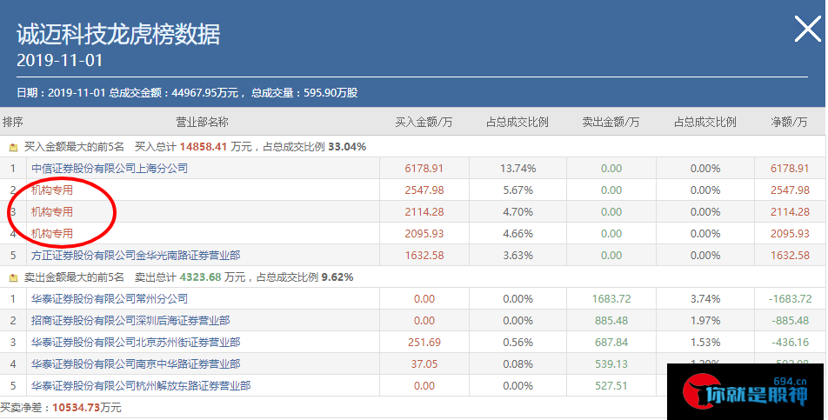Close the 龙虎榜数据 dialog with the X

pyautogui.click(x=808, y=29)
